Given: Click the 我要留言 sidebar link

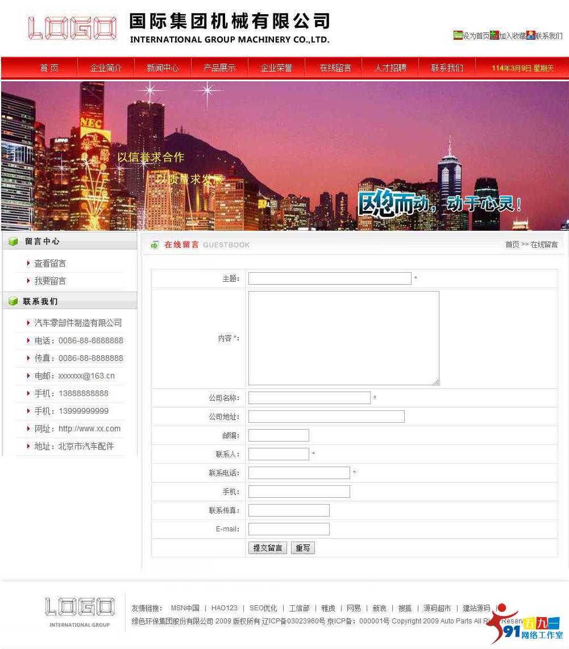Looking at the screenshot, I should (50, 281).
